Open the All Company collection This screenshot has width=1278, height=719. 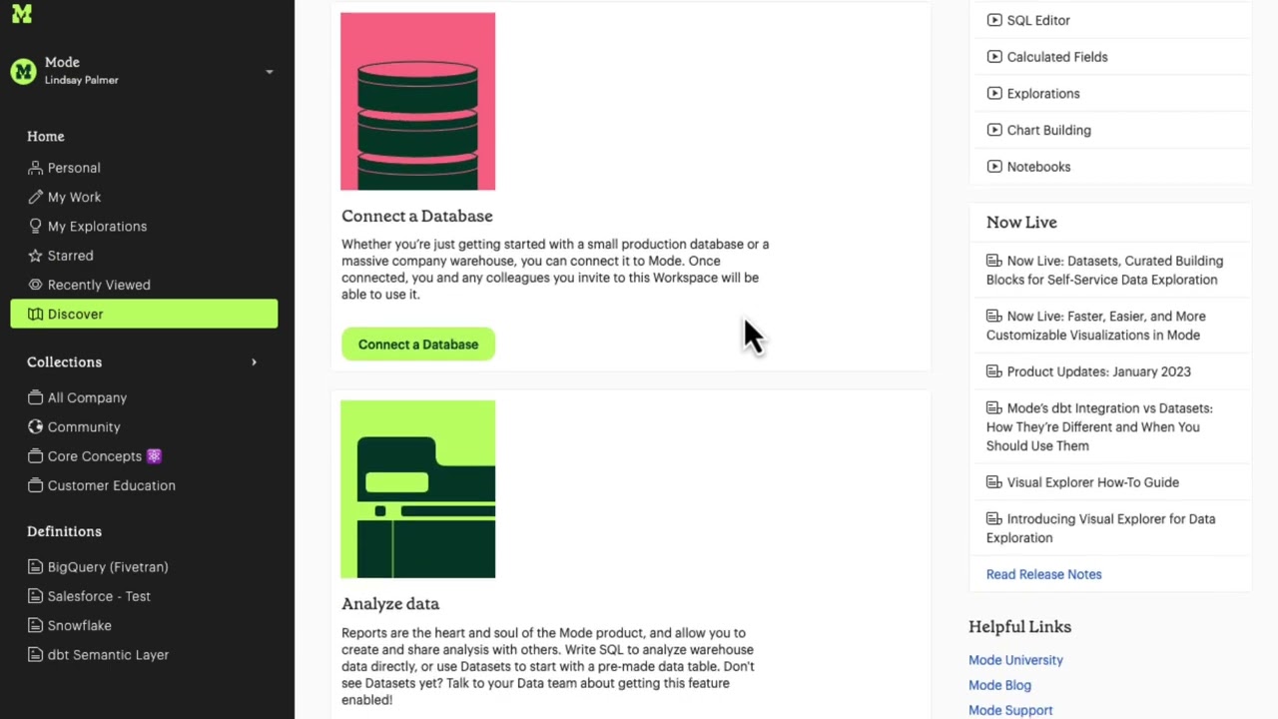point(87,397)
